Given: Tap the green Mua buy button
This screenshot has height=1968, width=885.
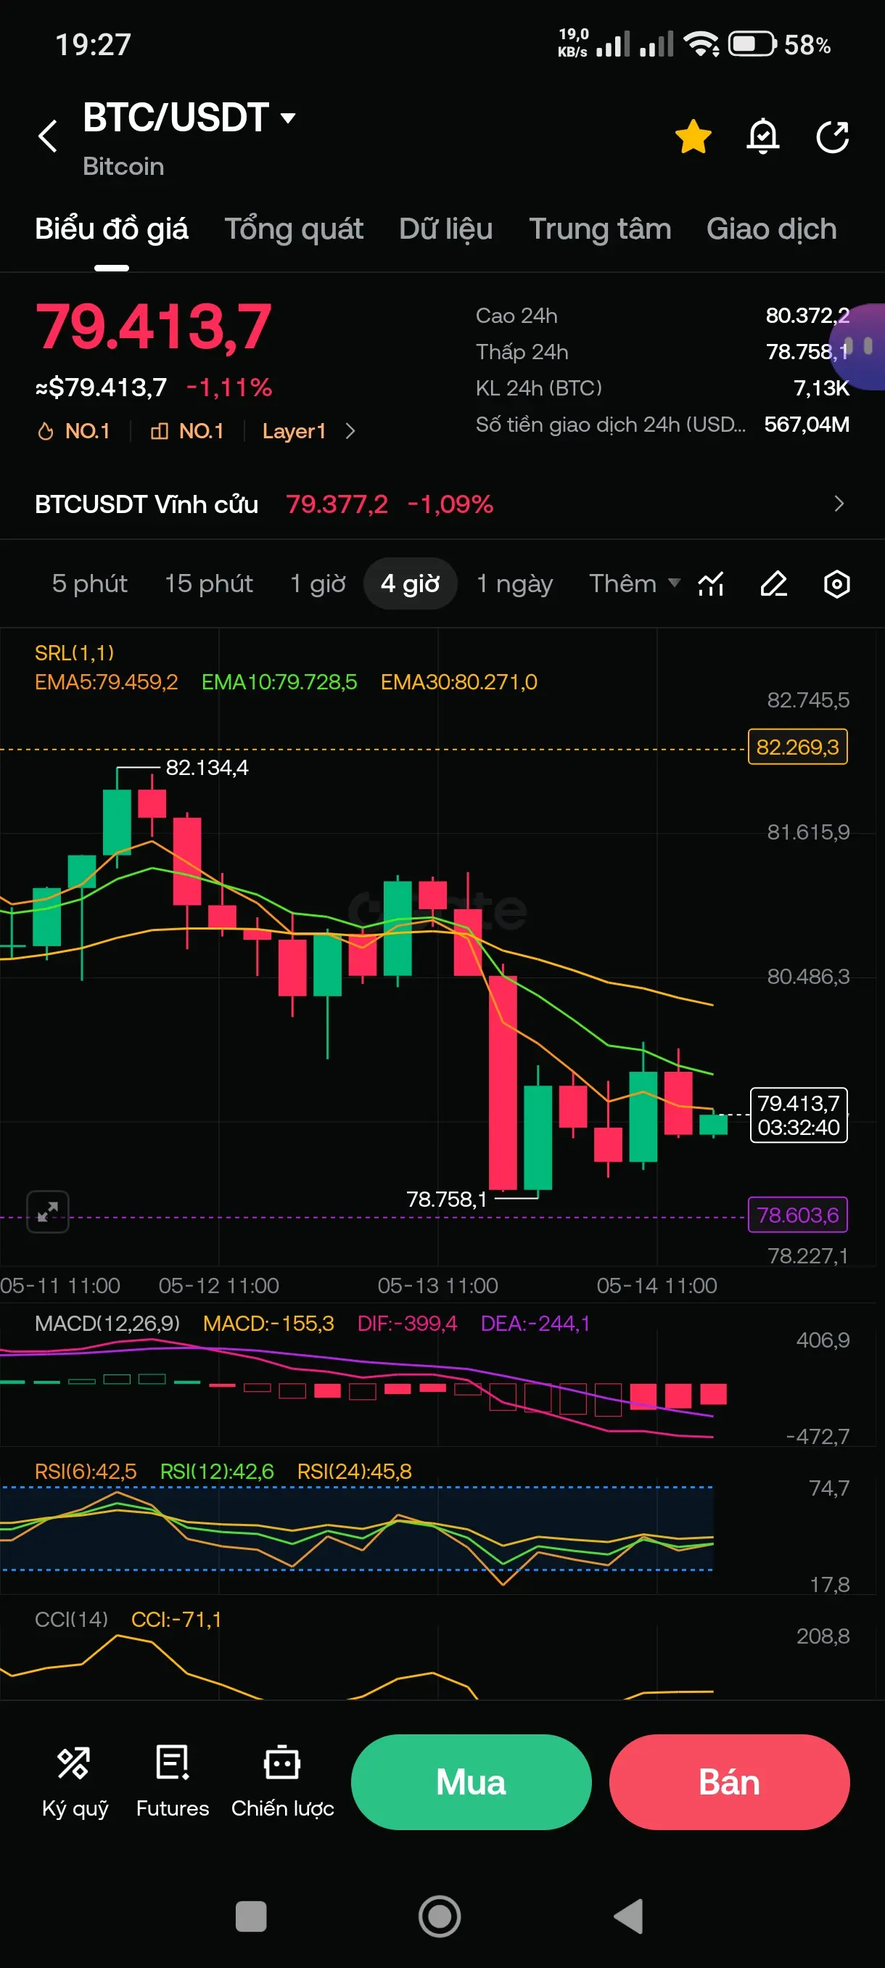Looking at the screenshot, I should pos(471,1782).
